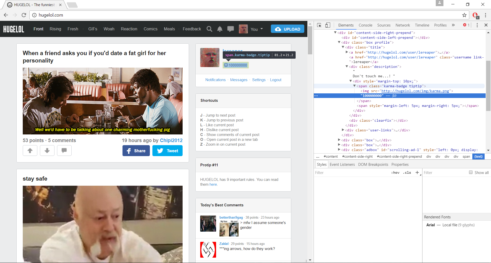Tick the Show all checkbox
The image size is (491, 263).
[x=471, y=172]
